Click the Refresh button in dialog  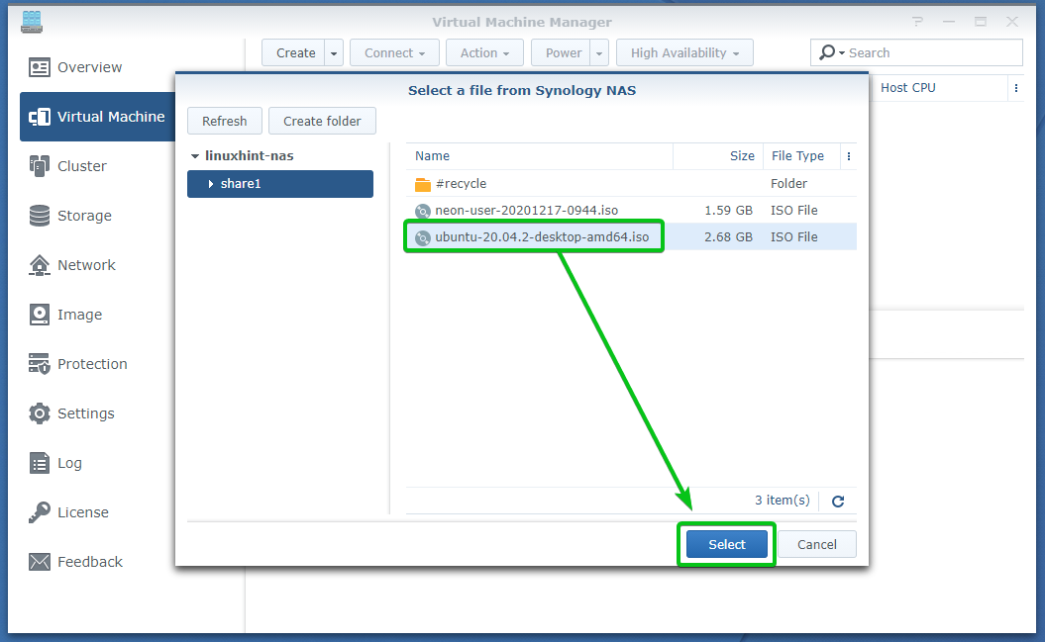[x=225, y=121]
